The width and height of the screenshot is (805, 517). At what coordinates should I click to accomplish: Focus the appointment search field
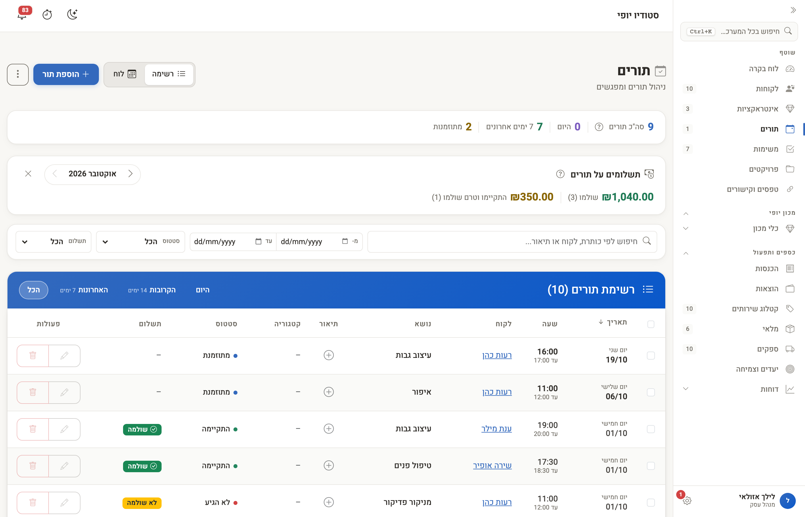(x=512, y=242)
